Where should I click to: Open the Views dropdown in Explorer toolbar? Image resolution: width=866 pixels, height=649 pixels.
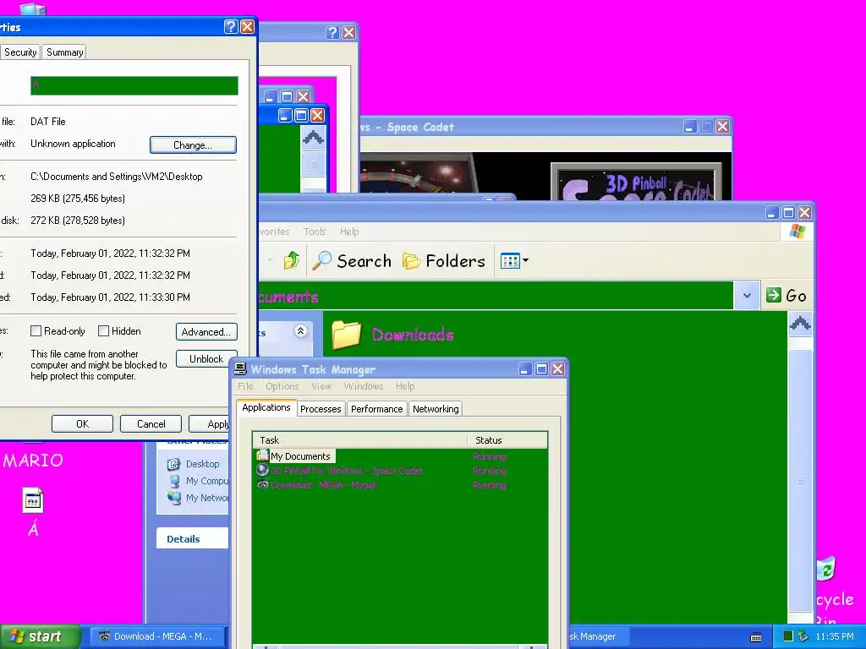coord(514,260)
